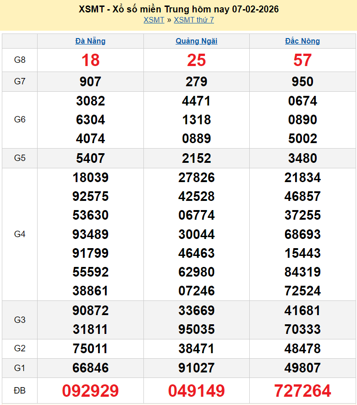
Task: Select the G5 number 3480
Action: [x=302, y=158]
